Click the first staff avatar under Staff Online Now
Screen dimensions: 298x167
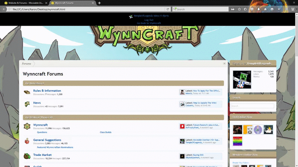point(238,129)
